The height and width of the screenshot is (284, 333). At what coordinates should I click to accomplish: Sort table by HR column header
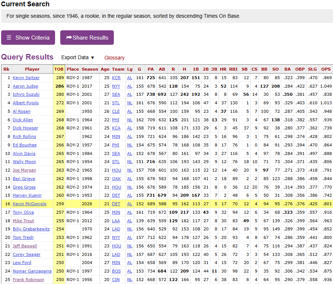pos(223,69)
